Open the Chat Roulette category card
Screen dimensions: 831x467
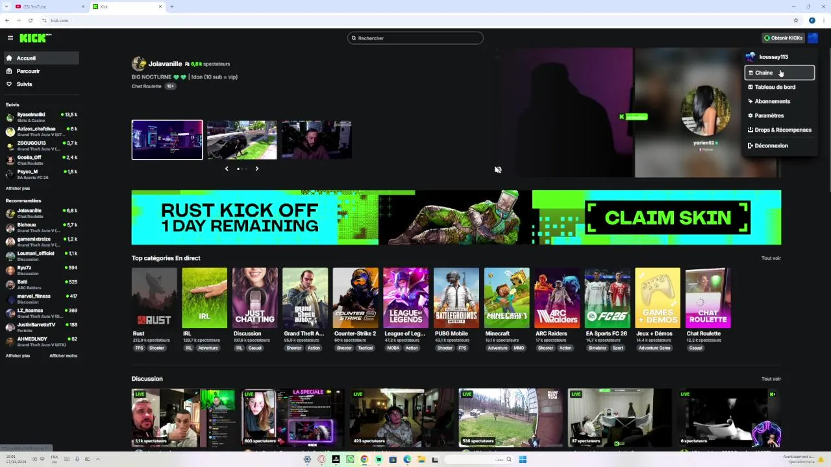(x=708, y=298)
